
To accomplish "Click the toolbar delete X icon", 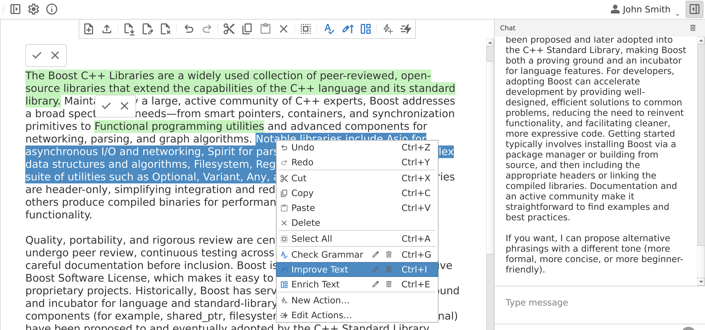I will pos(283,29).
